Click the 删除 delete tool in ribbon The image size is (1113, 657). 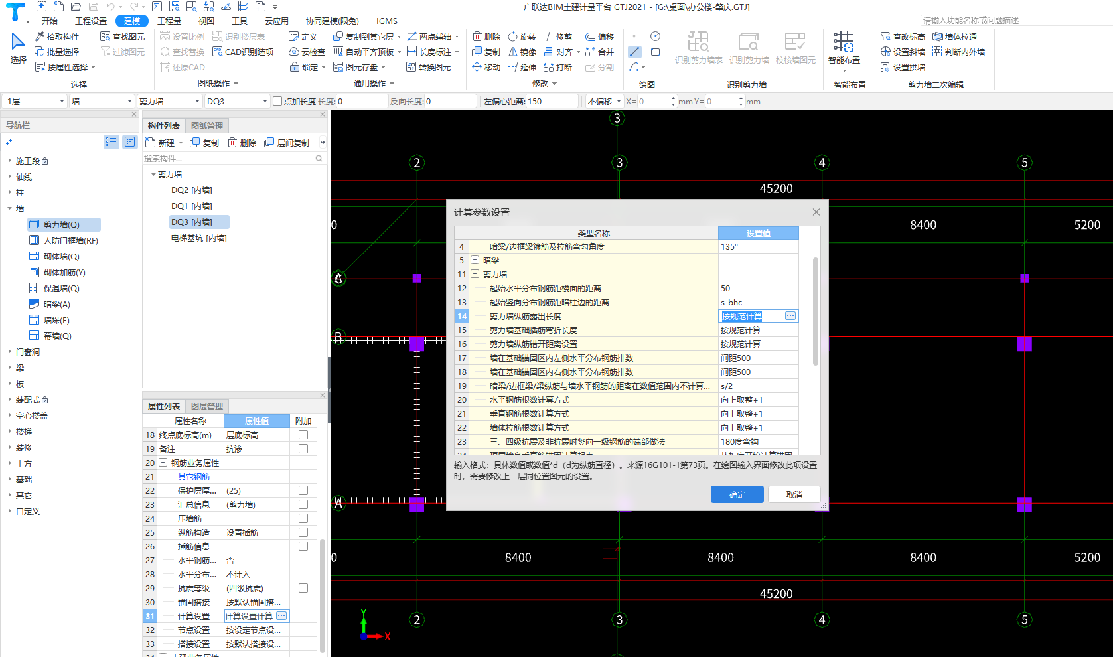point(486,36)
